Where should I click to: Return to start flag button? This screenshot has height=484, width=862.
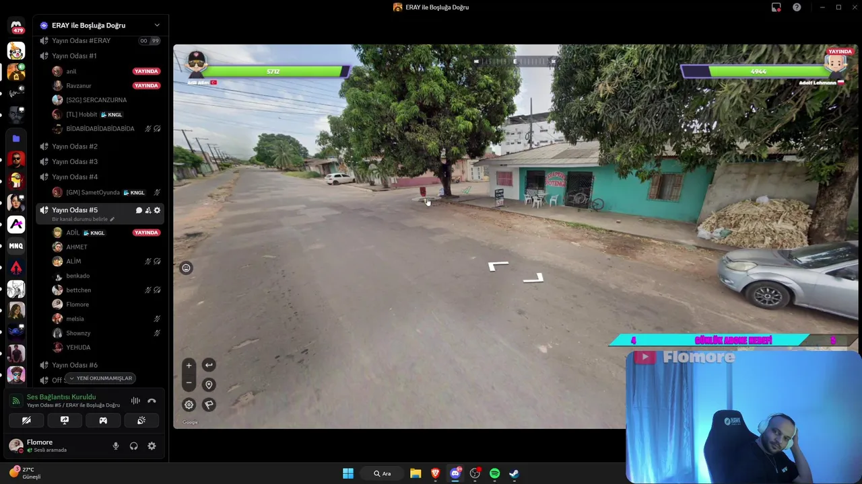209,405
